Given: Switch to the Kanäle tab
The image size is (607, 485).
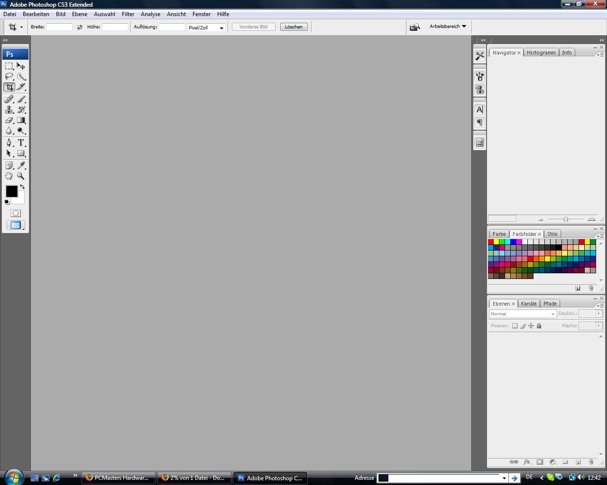Looking at the screenshot, I should tap(528, 304).
